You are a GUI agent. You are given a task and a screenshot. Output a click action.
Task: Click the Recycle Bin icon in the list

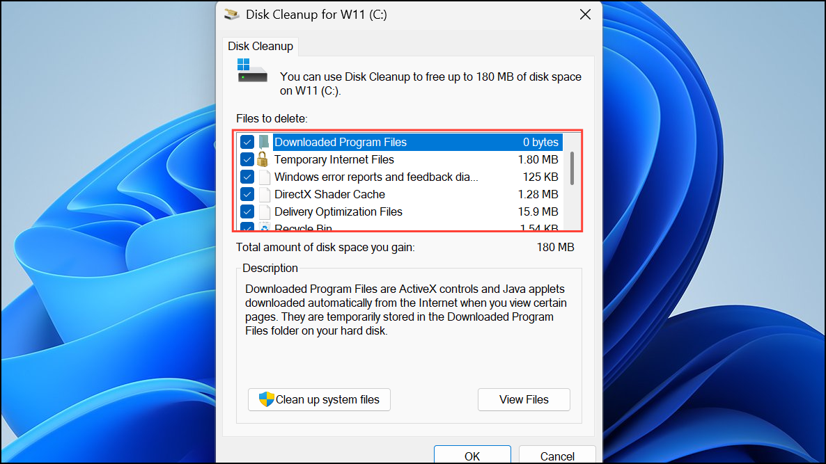(263, 227)
